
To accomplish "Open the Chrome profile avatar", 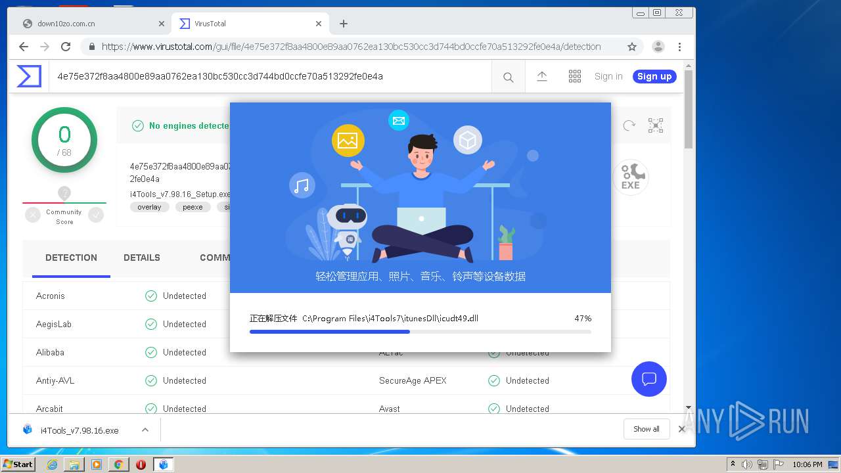I will point(658,47).
